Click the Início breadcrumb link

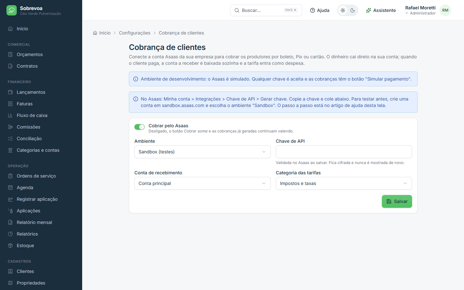(105, 33)
